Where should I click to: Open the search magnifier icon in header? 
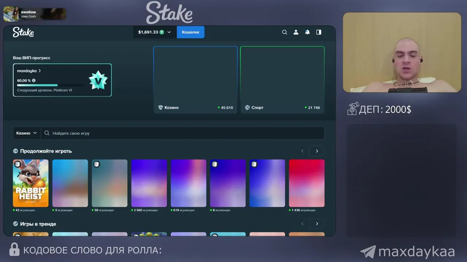click(285, 32)
